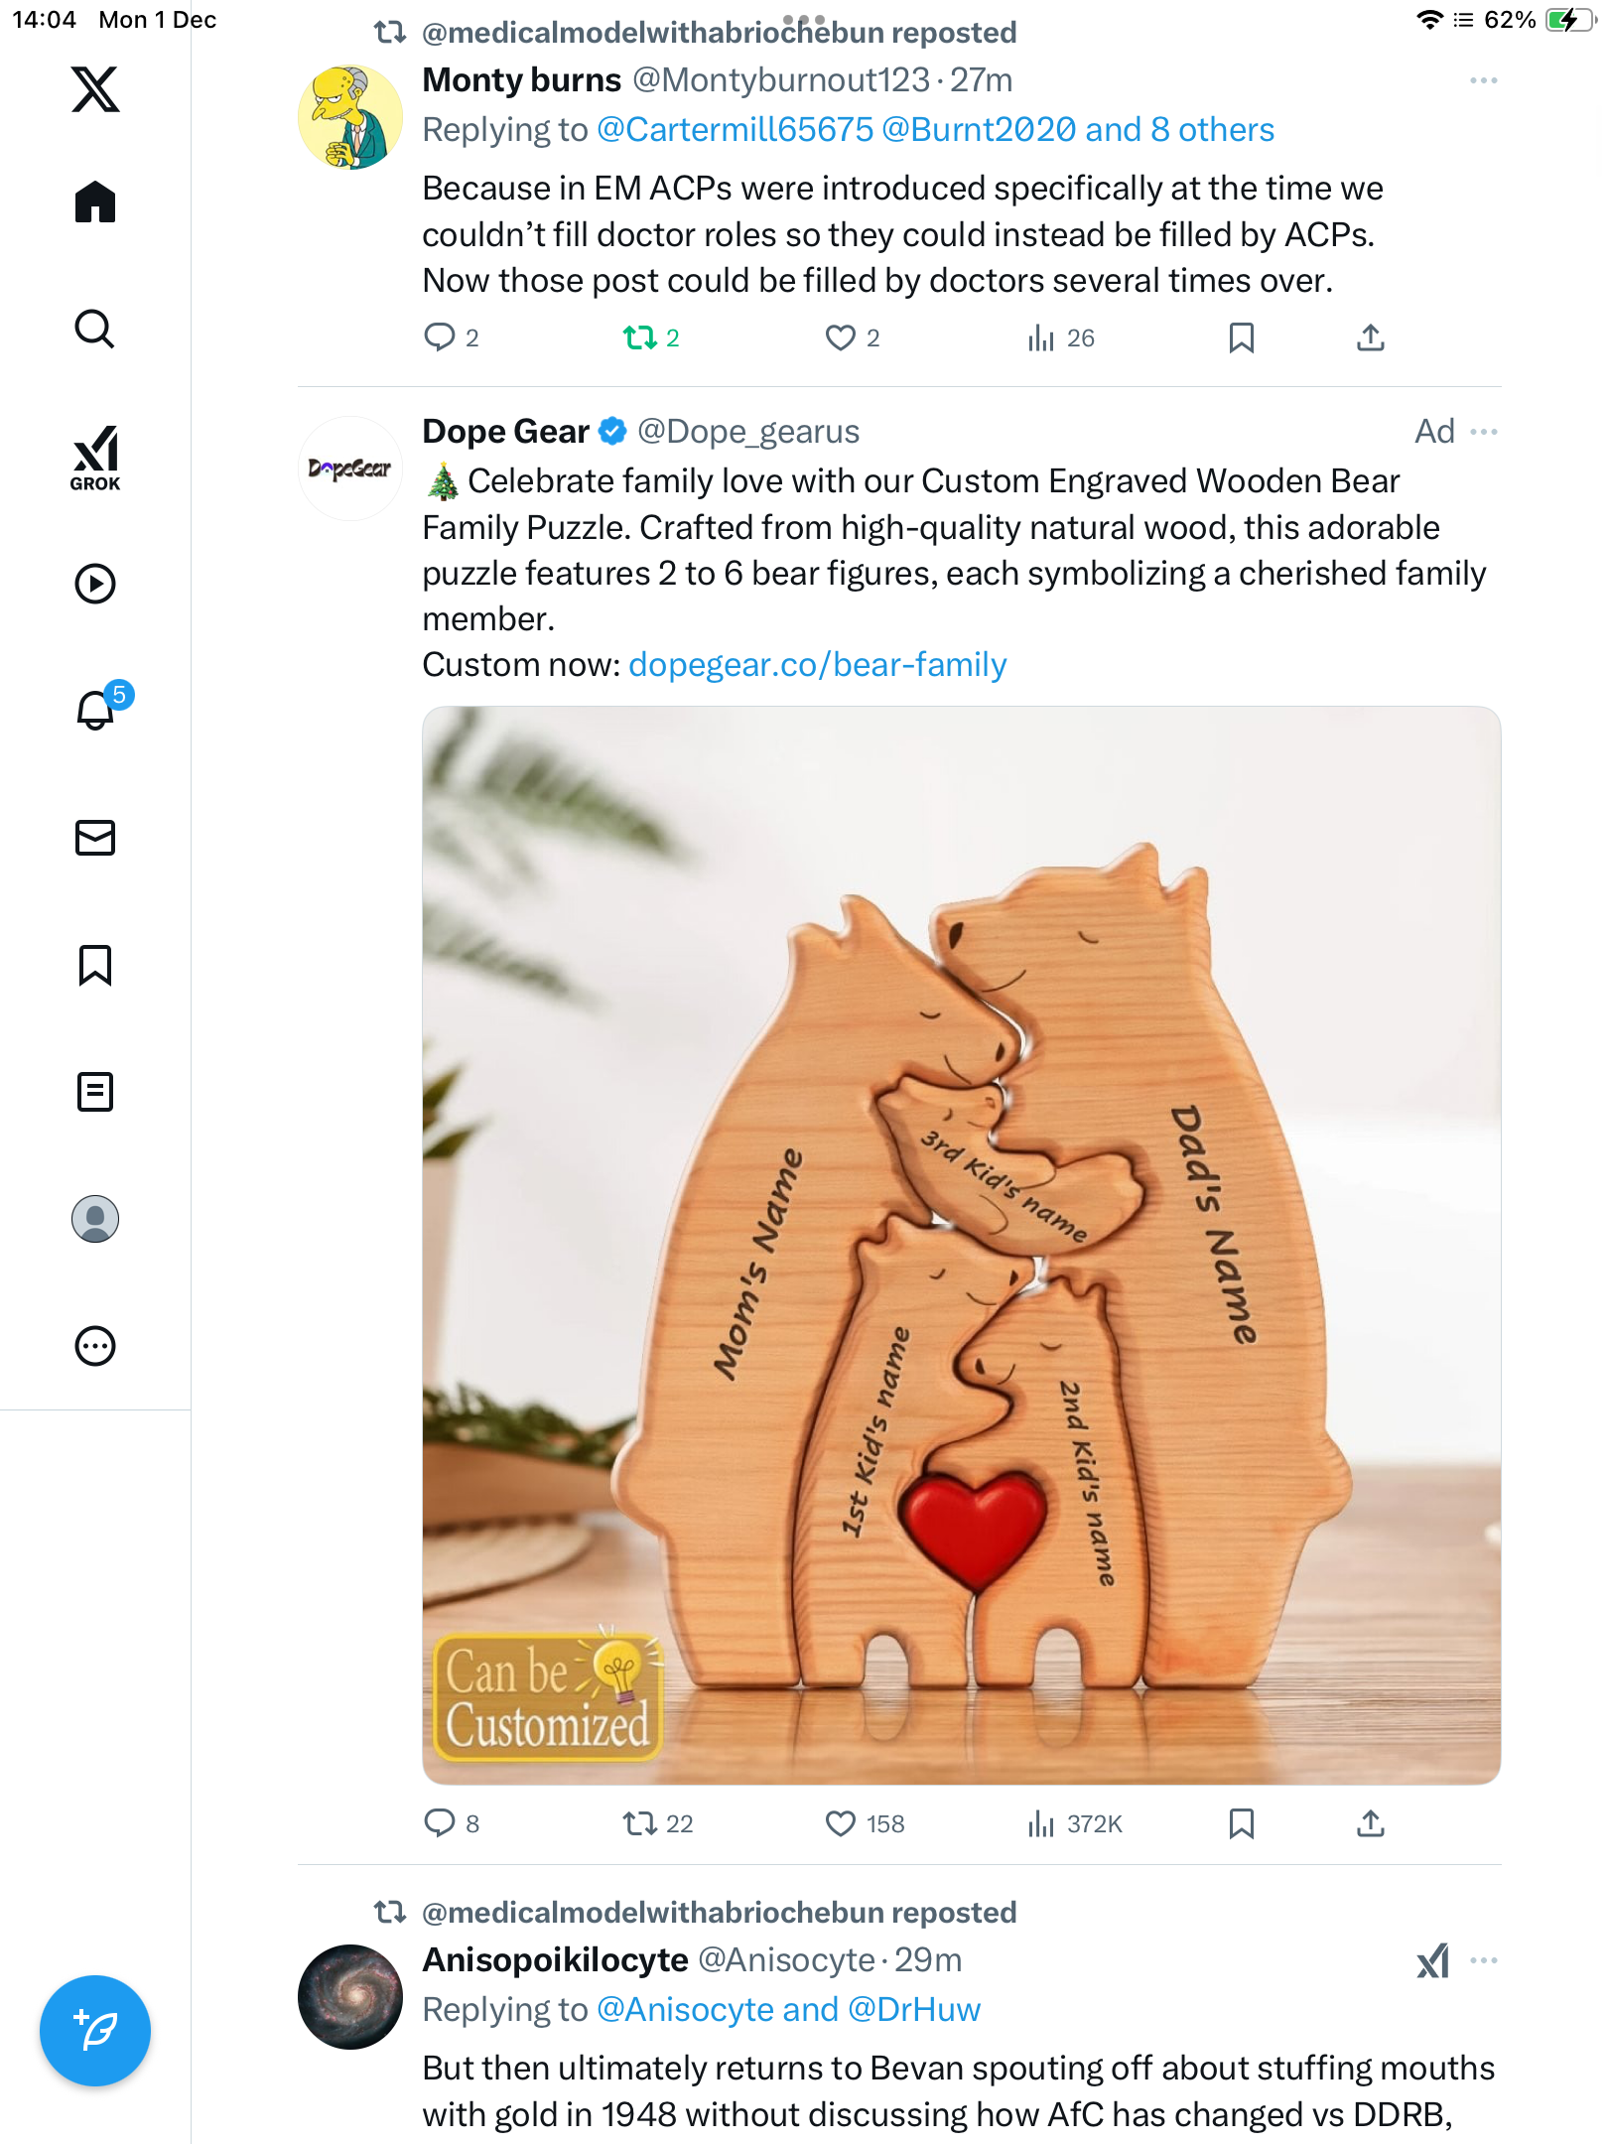Expand the sidebar More circle menu
Screen dimensions: 1608x2144
click(95, 1346)
